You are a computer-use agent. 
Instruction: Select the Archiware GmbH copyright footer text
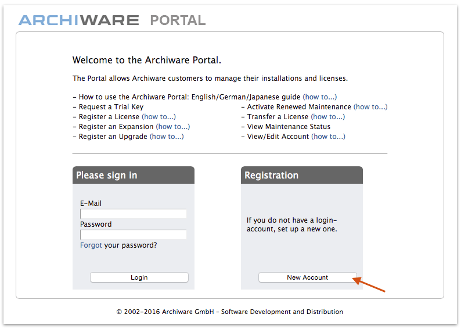coord(229,312)
